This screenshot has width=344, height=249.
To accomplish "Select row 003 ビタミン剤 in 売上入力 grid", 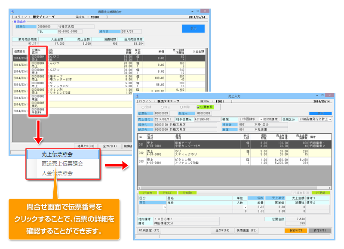I will click(x=234, y=161).
